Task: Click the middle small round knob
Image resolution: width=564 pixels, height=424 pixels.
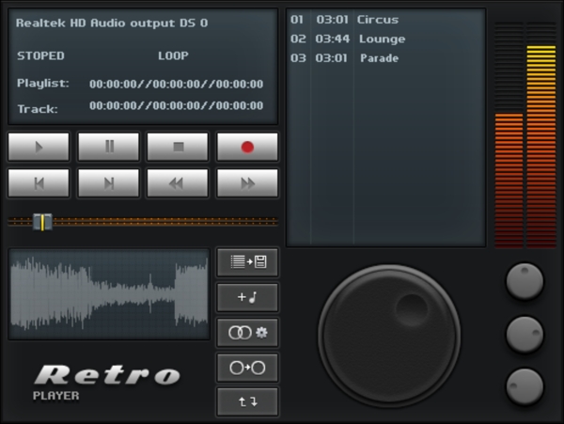Action: coord(525,335)
